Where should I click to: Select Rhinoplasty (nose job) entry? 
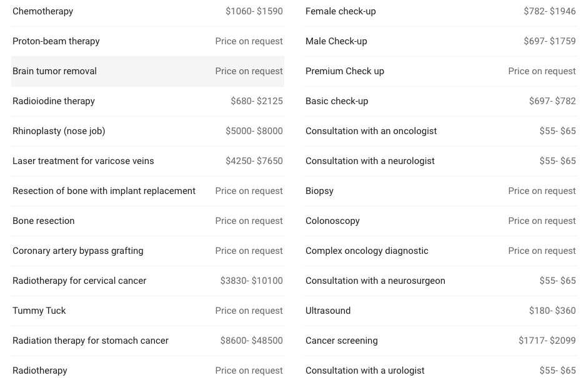[x=147, y=131]
